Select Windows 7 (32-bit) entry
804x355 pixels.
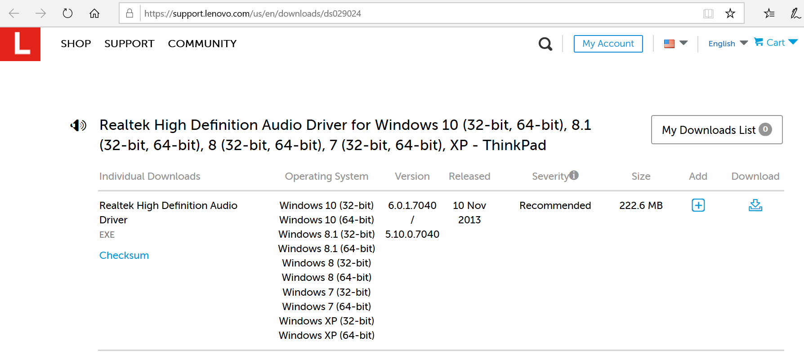click(x=326, y=292)
